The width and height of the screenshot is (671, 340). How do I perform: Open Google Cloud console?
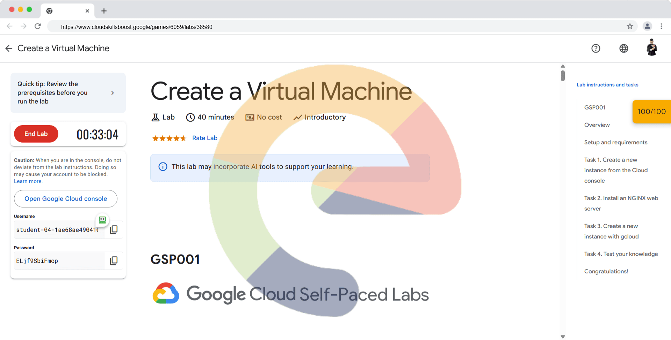click(x=66, y=199)
